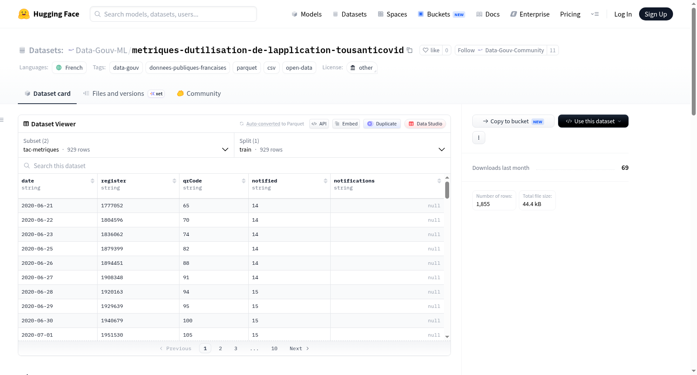The image size is (697, 375).
Task: Open the Pricing page
Action: tap(570, 14)
